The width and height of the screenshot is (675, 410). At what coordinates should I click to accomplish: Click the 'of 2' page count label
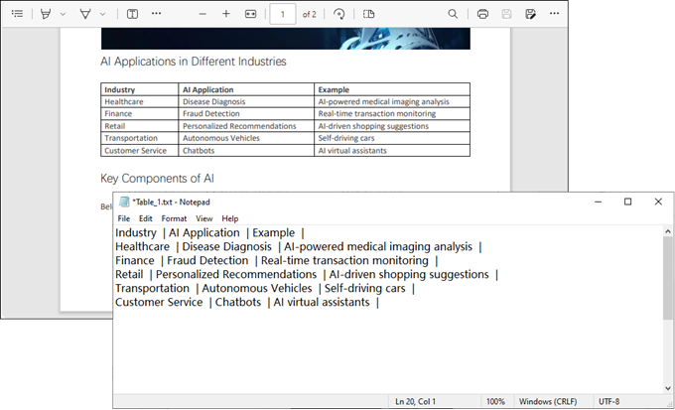(x=309, y=14)
